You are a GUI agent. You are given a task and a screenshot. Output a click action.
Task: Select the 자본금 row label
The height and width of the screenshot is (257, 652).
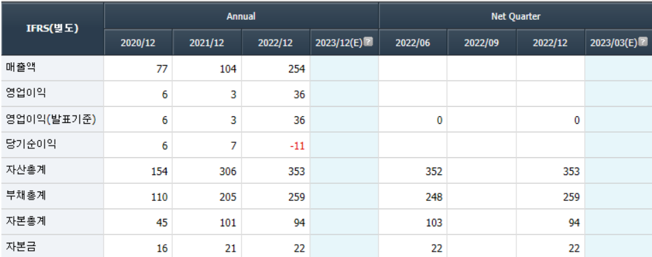(21, 247)
